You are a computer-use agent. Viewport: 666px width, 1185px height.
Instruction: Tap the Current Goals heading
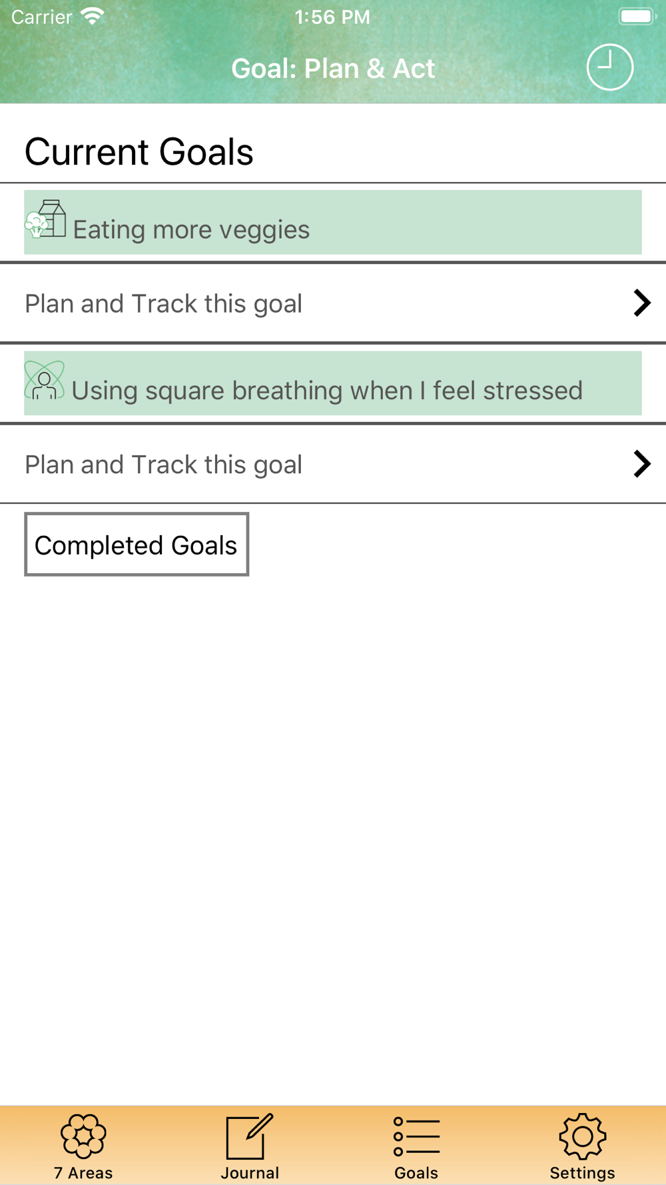point(139,152)
